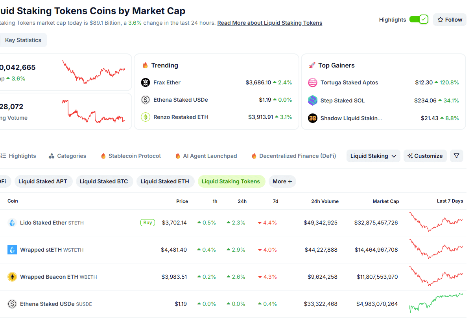Click the Decentralized Finance fire icon
472x318 pixels.
tap(254, 156)
